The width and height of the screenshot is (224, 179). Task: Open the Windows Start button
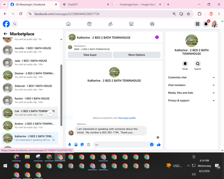point(5,166)
